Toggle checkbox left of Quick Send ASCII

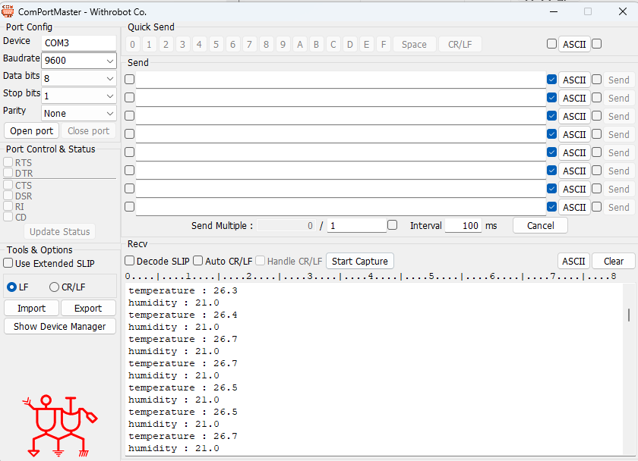551,43
